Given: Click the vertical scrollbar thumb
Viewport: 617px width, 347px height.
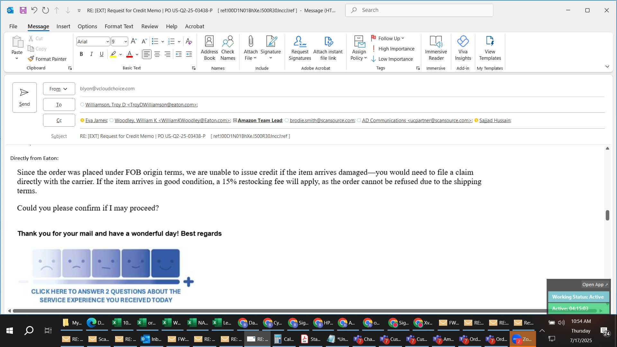Looking at the screenshot, I should (x=607, y=215).
